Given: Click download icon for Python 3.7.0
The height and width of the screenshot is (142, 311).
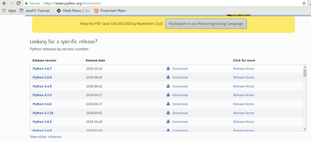Looking at the screenshot, I should [168, 95].
